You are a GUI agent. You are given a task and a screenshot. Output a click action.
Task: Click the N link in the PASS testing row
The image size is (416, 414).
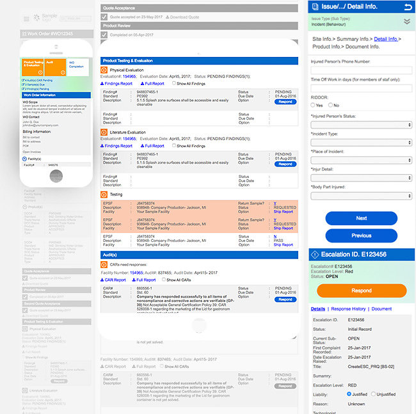click(x=275, y=236)
